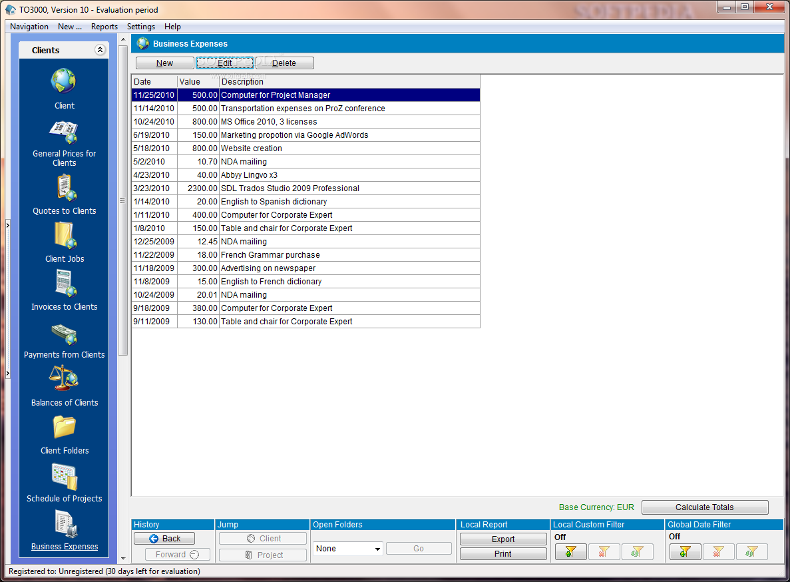This screenshot has height=582, width=790.
Task: Open the Payments from Clients money icon
Action: tap(64, 334)
